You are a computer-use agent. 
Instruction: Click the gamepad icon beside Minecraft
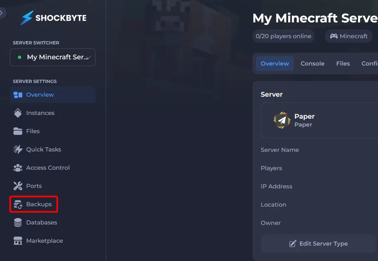[x=334, y=36]
